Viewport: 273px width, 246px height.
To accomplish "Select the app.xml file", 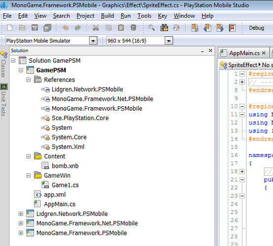I will 55,194.
